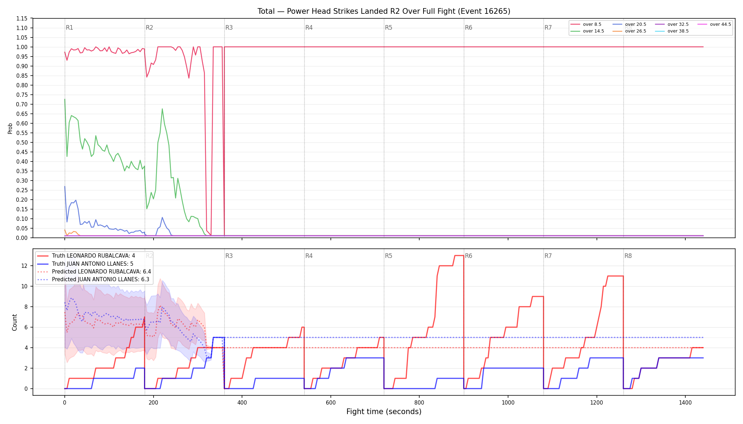This screenshot has height=424, width=743.
Task: Select the 'over 8.5' legend label
Action: pos(592,24)
